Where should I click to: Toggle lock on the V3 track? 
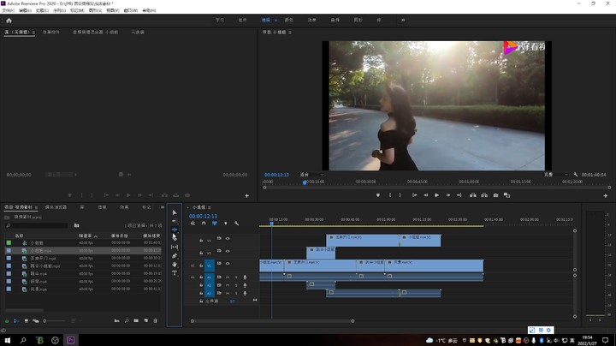point(201,241)
